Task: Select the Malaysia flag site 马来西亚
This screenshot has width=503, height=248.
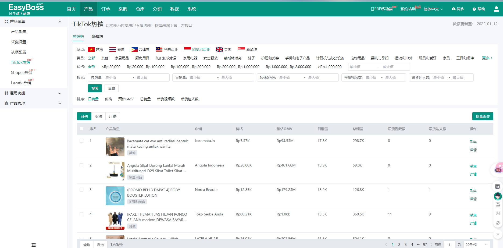Action: [x=167, y=49]
